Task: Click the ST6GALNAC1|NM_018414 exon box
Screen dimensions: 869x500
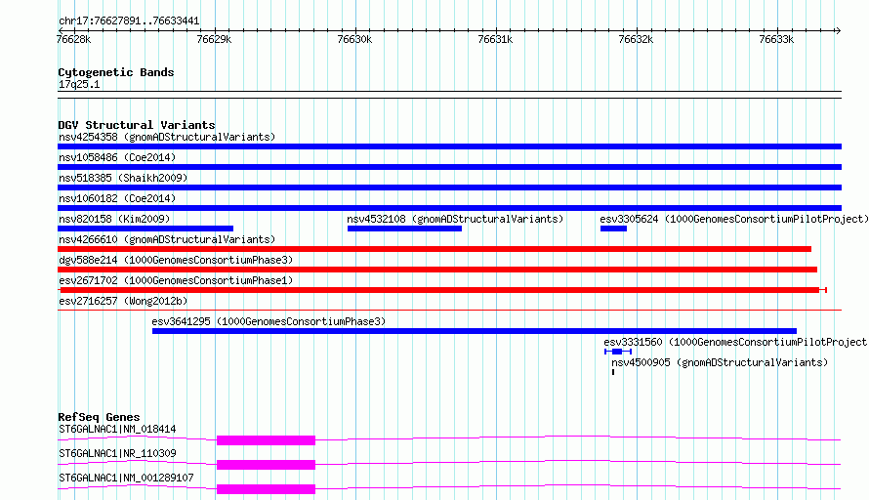Action: click(266, 440)
